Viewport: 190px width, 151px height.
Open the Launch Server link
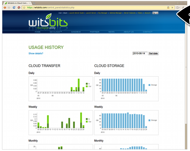[x=91, y=13]
